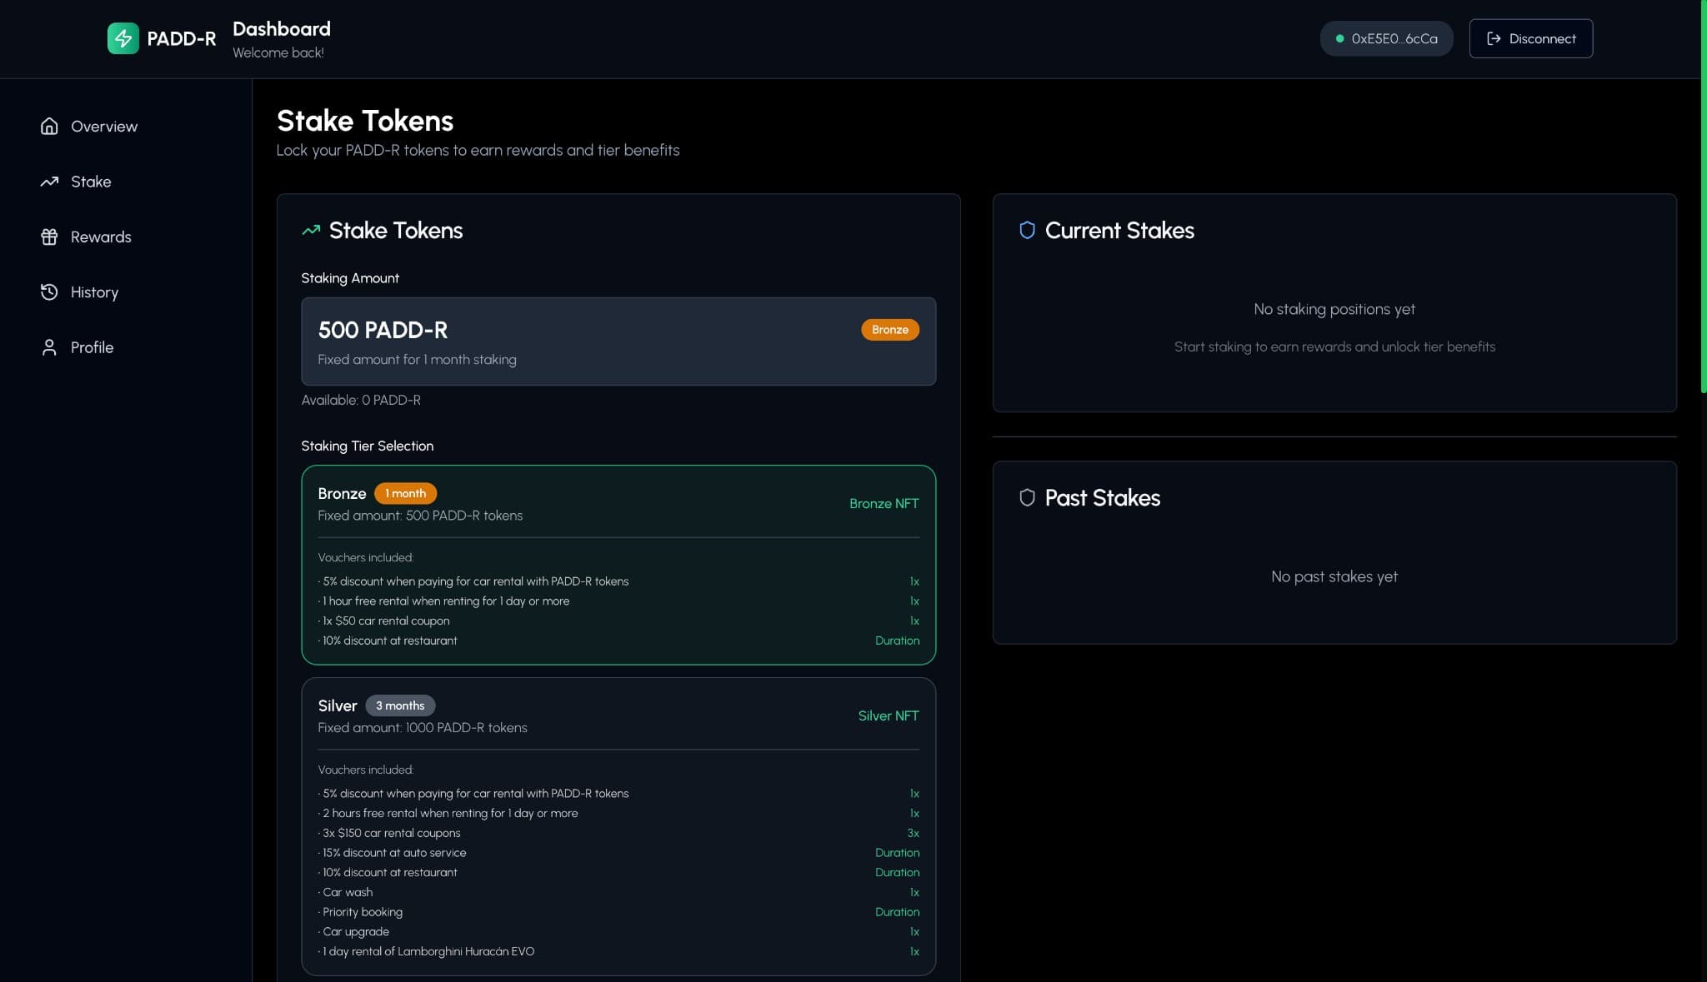Click the wallet address chip 0xE5E0..6cCa

(1386, 38)
